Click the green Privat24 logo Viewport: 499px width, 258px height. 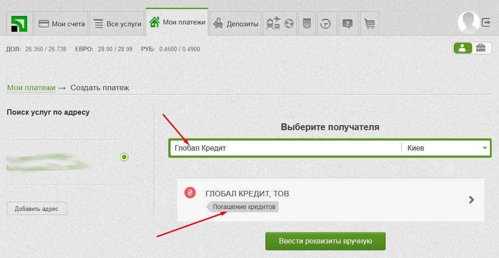19,24
